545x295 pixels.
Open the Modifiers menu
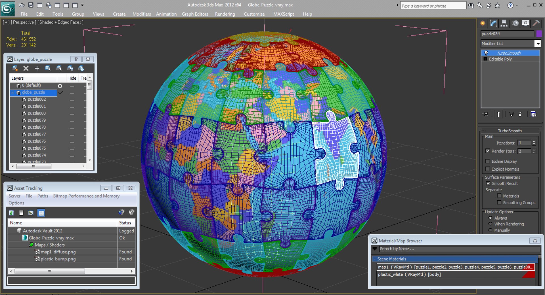(x=142, y=14)
